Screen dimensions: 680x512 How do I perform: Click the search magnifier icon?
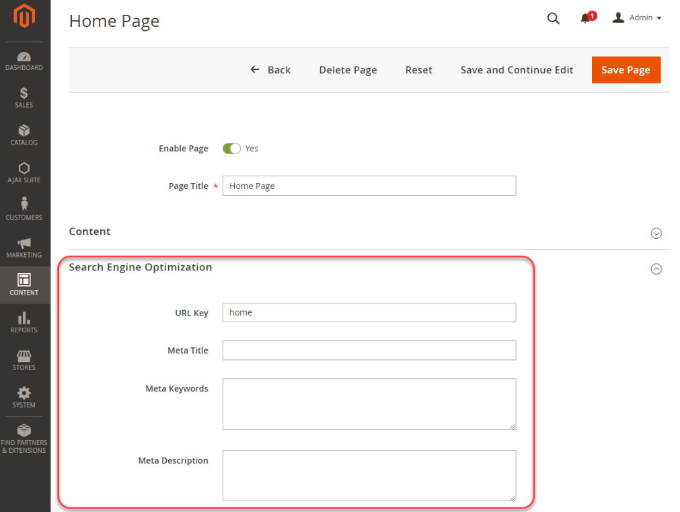[553, 18]
